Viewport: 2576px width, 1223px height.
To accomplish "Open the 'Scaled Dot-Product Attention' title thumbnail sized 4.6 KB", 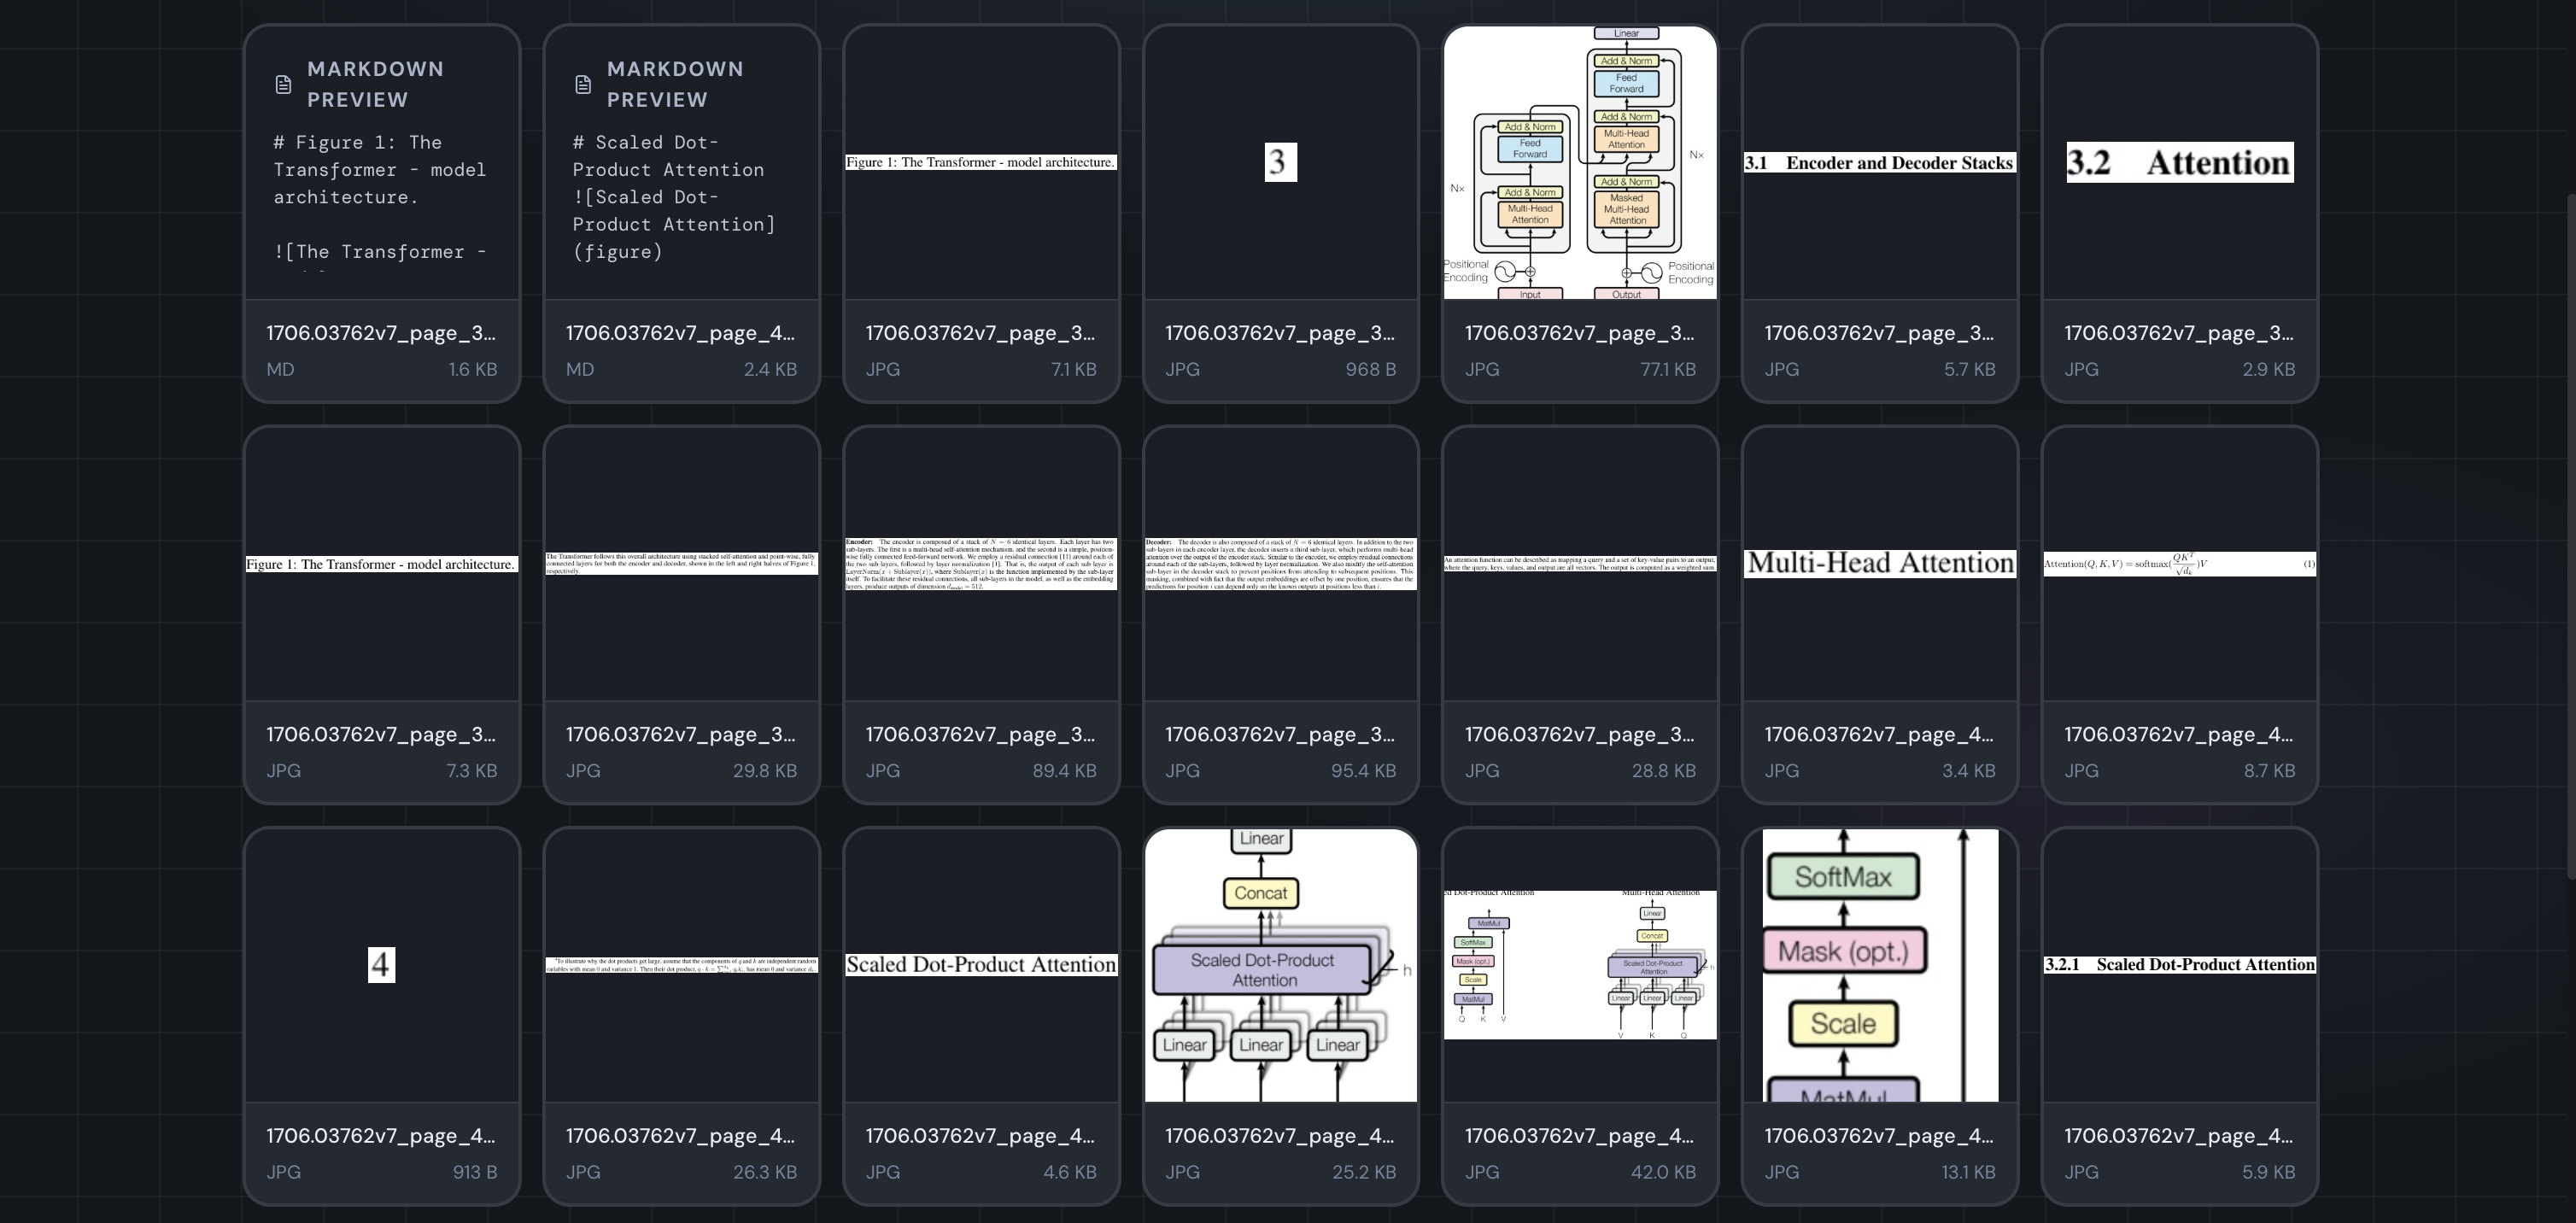I will [981, 965].
